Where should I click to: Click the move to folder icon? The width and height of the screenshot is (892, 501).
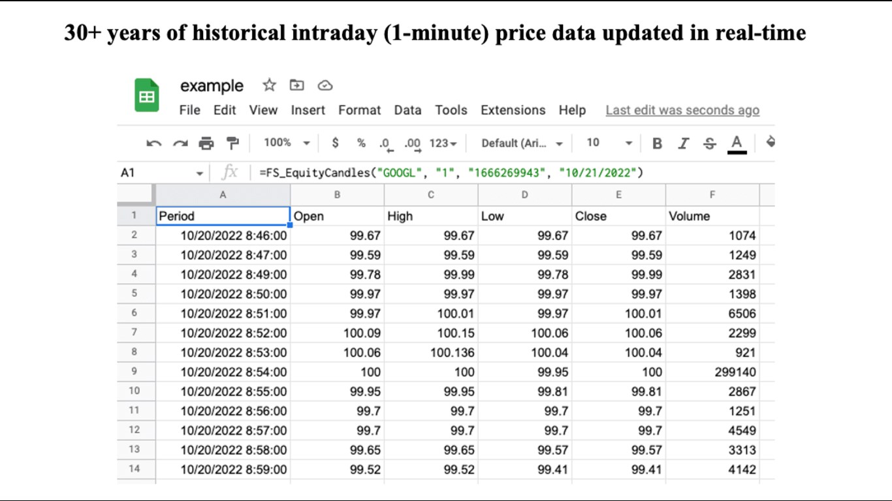[x=297, y=85]
